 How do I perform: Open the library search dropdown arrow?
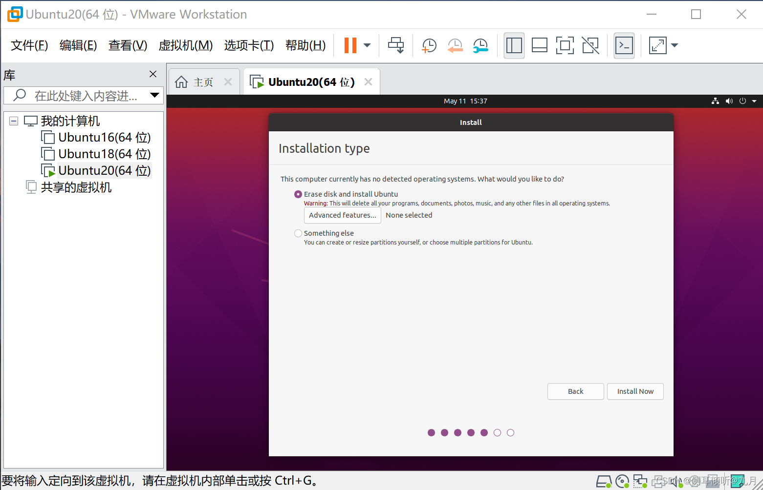155,95
